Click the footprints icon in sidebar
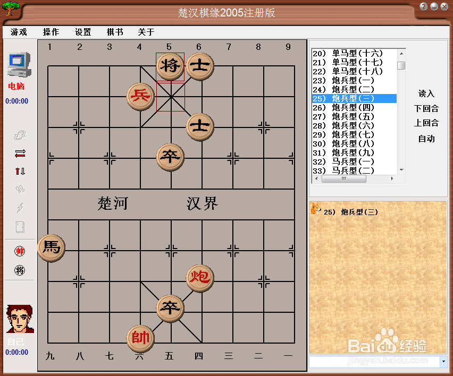Image resolution: width=453 pixels, height=376 pixels. pyautogui.click(x=20, y=189)
